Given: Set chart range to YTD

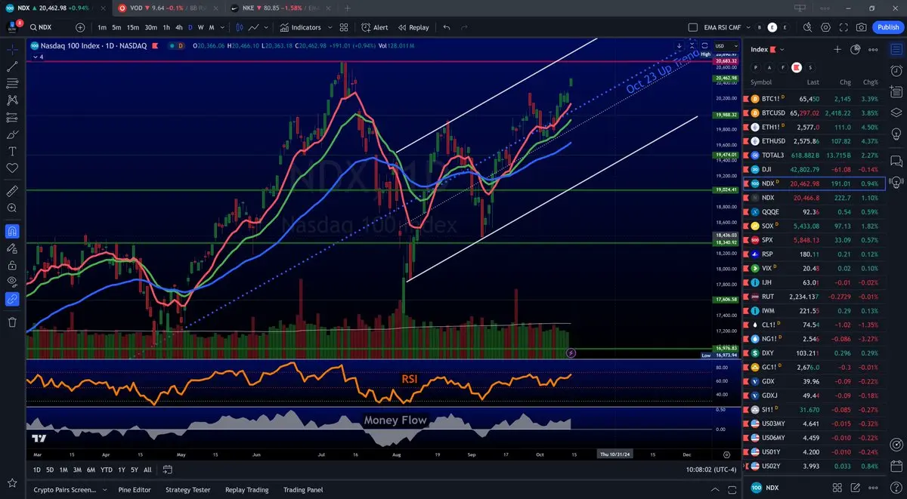Looking at the screenshot, I should [x=106, y=470].
